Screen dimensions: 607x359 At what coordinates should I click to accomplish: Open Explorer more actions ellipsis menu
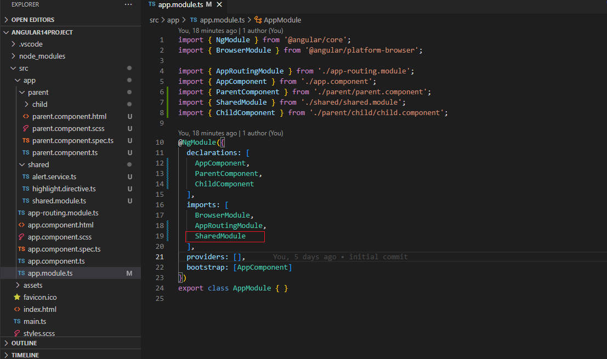coord(128,4)
